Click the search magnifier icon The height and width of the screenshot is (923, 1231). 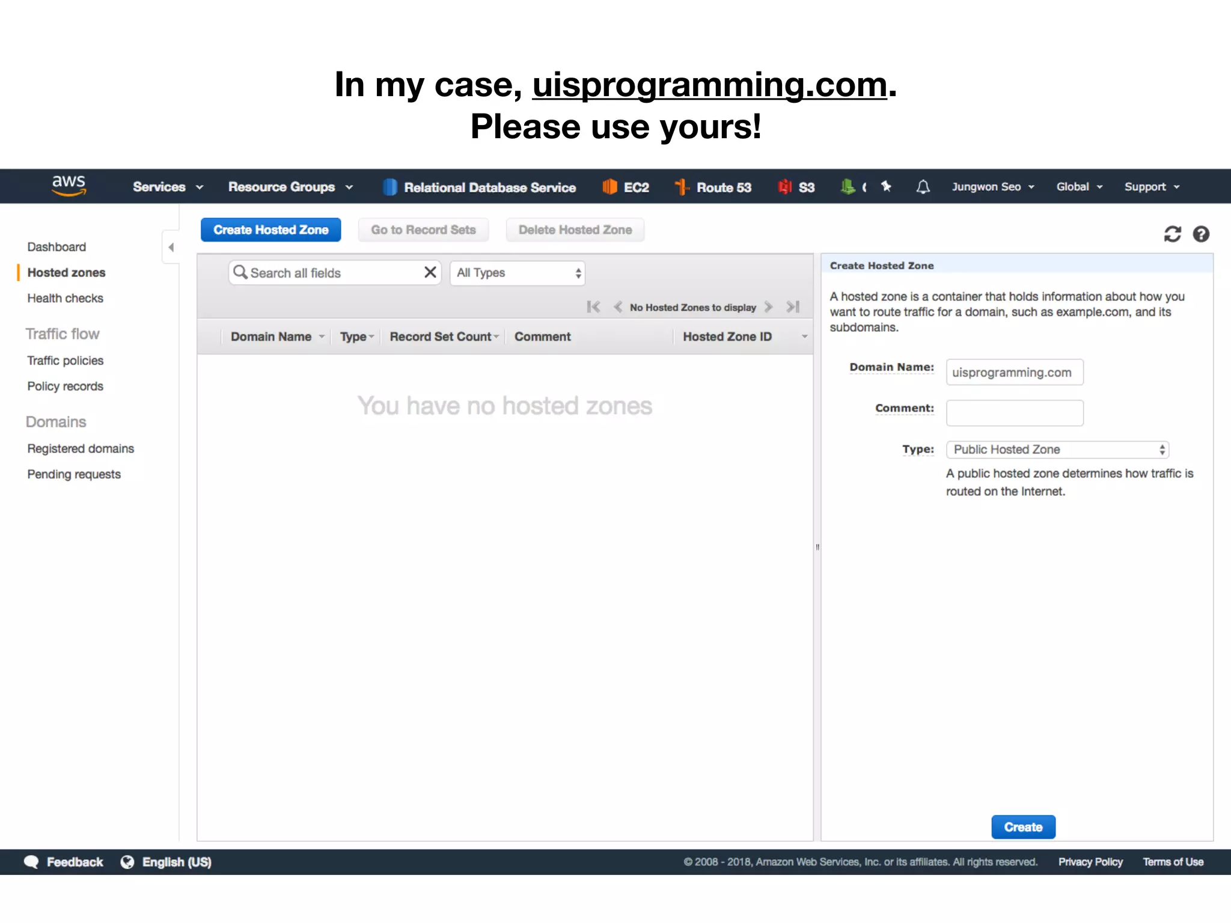(240, 272)
